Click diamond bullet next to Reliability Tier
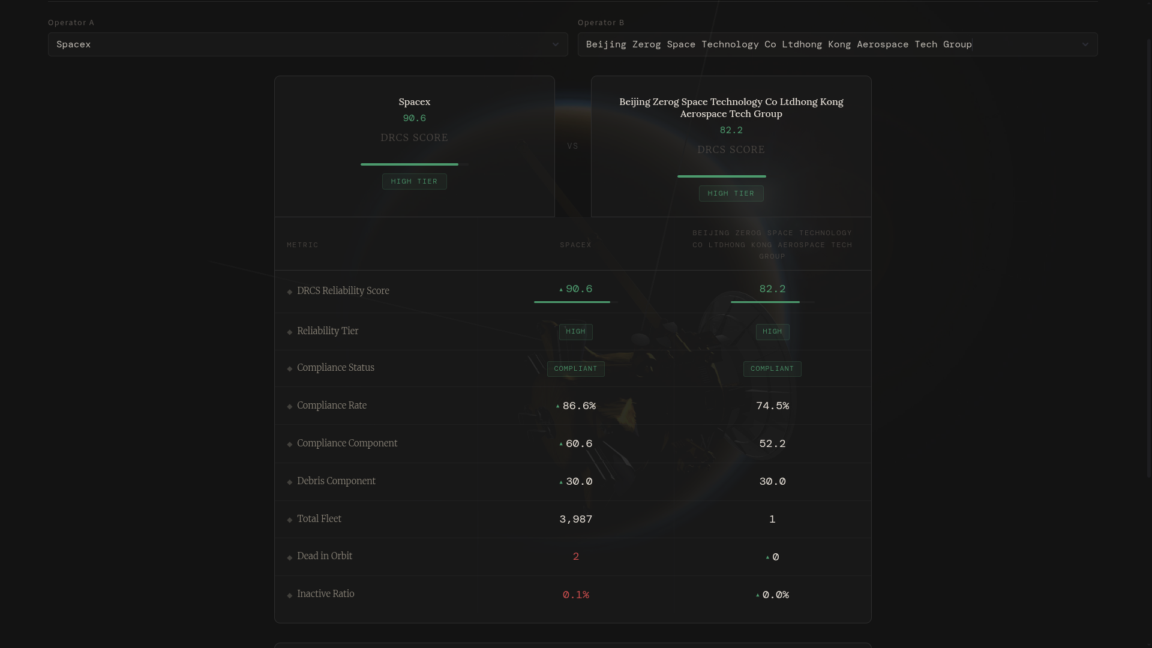The image size is (1152, 648). click(290, 332)
